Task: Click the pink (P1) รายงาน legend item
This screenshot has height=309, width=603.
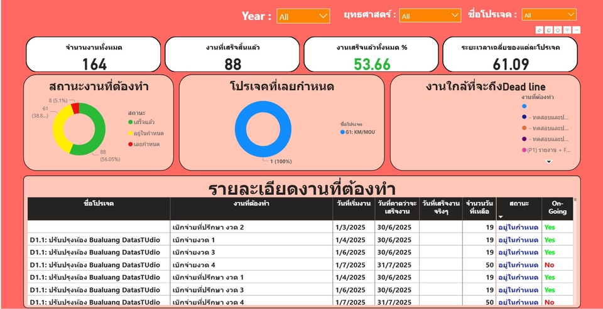Action: (546, 150)
